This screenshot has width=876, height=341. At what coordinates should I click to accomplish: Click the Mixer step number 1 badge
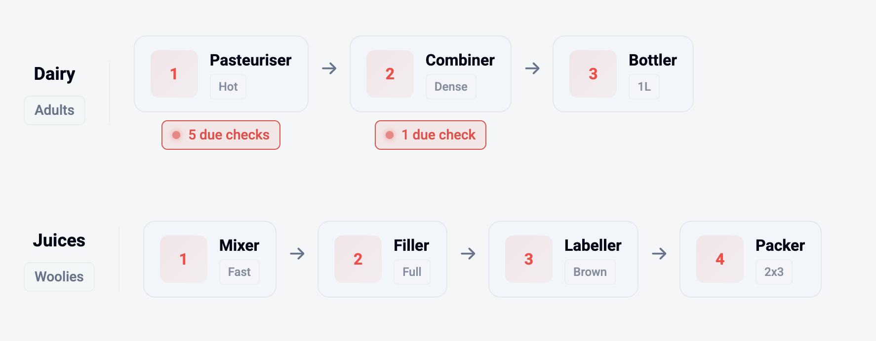183,259
